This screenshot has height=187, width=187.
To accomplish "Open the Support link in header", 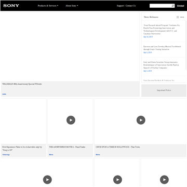I will (120, 6).
